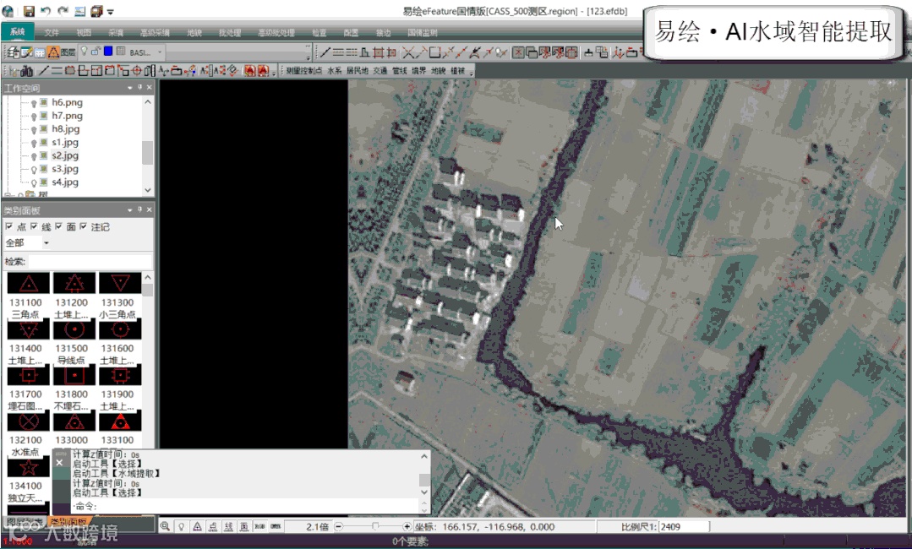Open the 视图 menu tab

point(84,33)
